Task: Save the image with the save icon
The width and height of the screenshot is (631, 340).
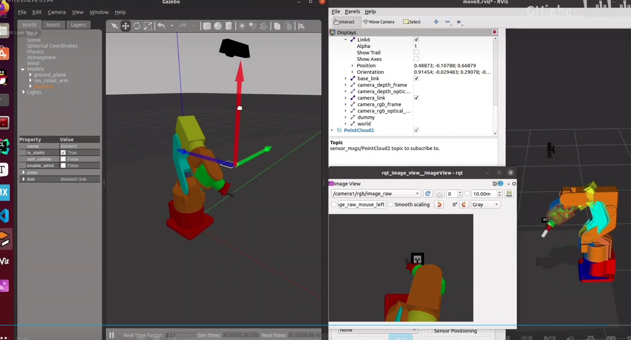Action: (509, 194)
